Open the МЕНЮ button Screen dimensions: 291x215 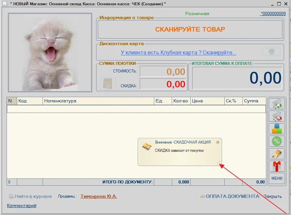277,178
